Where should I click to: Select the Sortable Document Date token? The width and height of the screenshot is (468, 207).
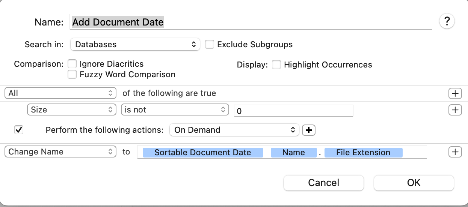point(202,153)
